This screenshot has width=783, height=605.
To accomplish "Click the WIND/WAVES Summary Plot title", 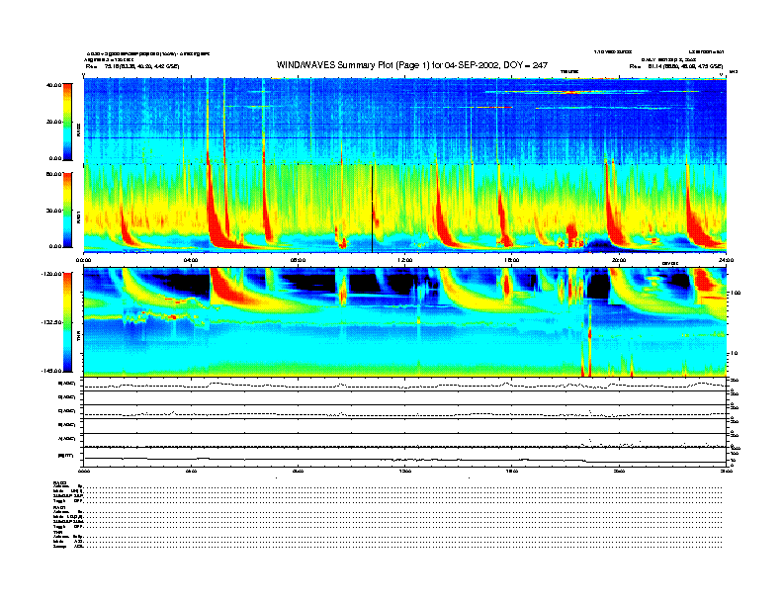I will (x=412, y=65).
